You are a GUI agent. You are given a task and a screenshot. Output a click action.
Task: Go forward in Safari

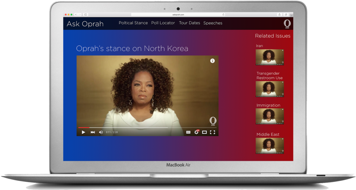80,14
